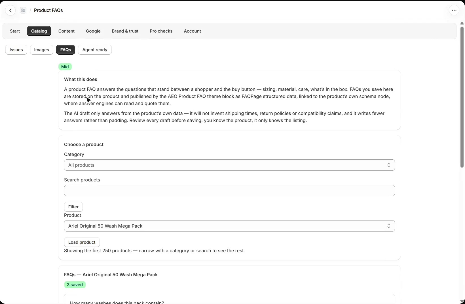The height and width of the screenshot is (304, 465).
Task: Click the Filter button
Action: pos(73,207)
